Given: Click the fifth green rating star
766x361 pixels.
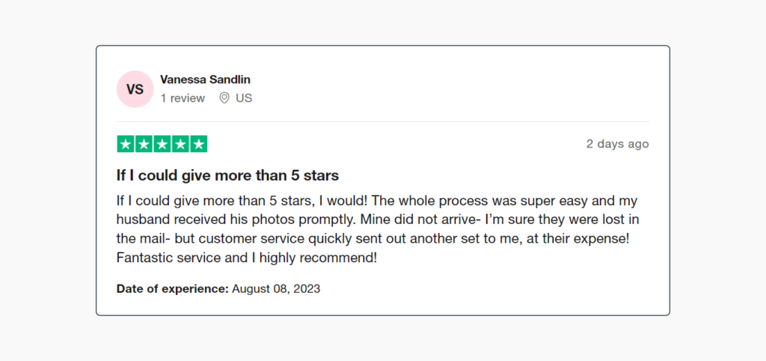Looking at the screenshot, I should click(199, 145).
